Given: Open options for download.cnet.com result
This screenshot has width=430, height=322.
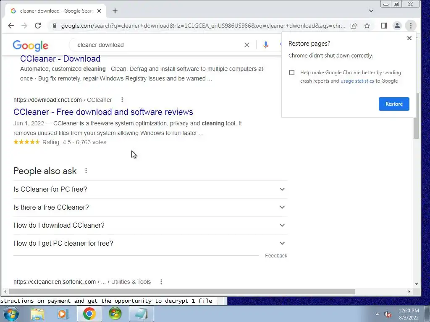Looking at the screenshot, I should pos(122,100).
